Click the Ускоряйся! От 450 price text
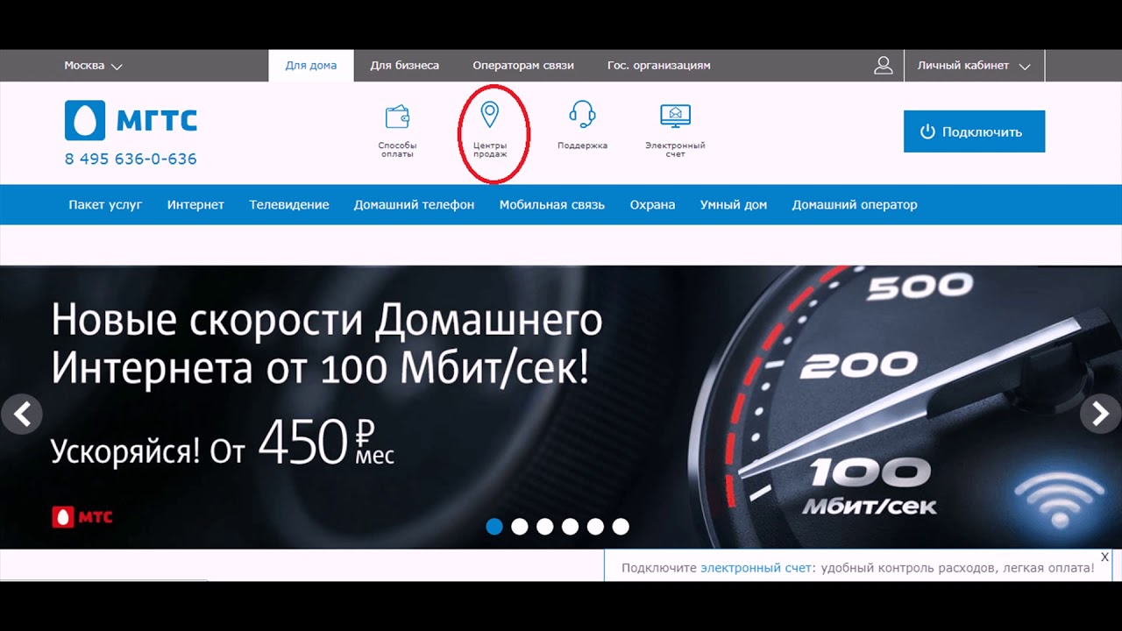Viewport: 1122px width, 631px height. [223, 444]
